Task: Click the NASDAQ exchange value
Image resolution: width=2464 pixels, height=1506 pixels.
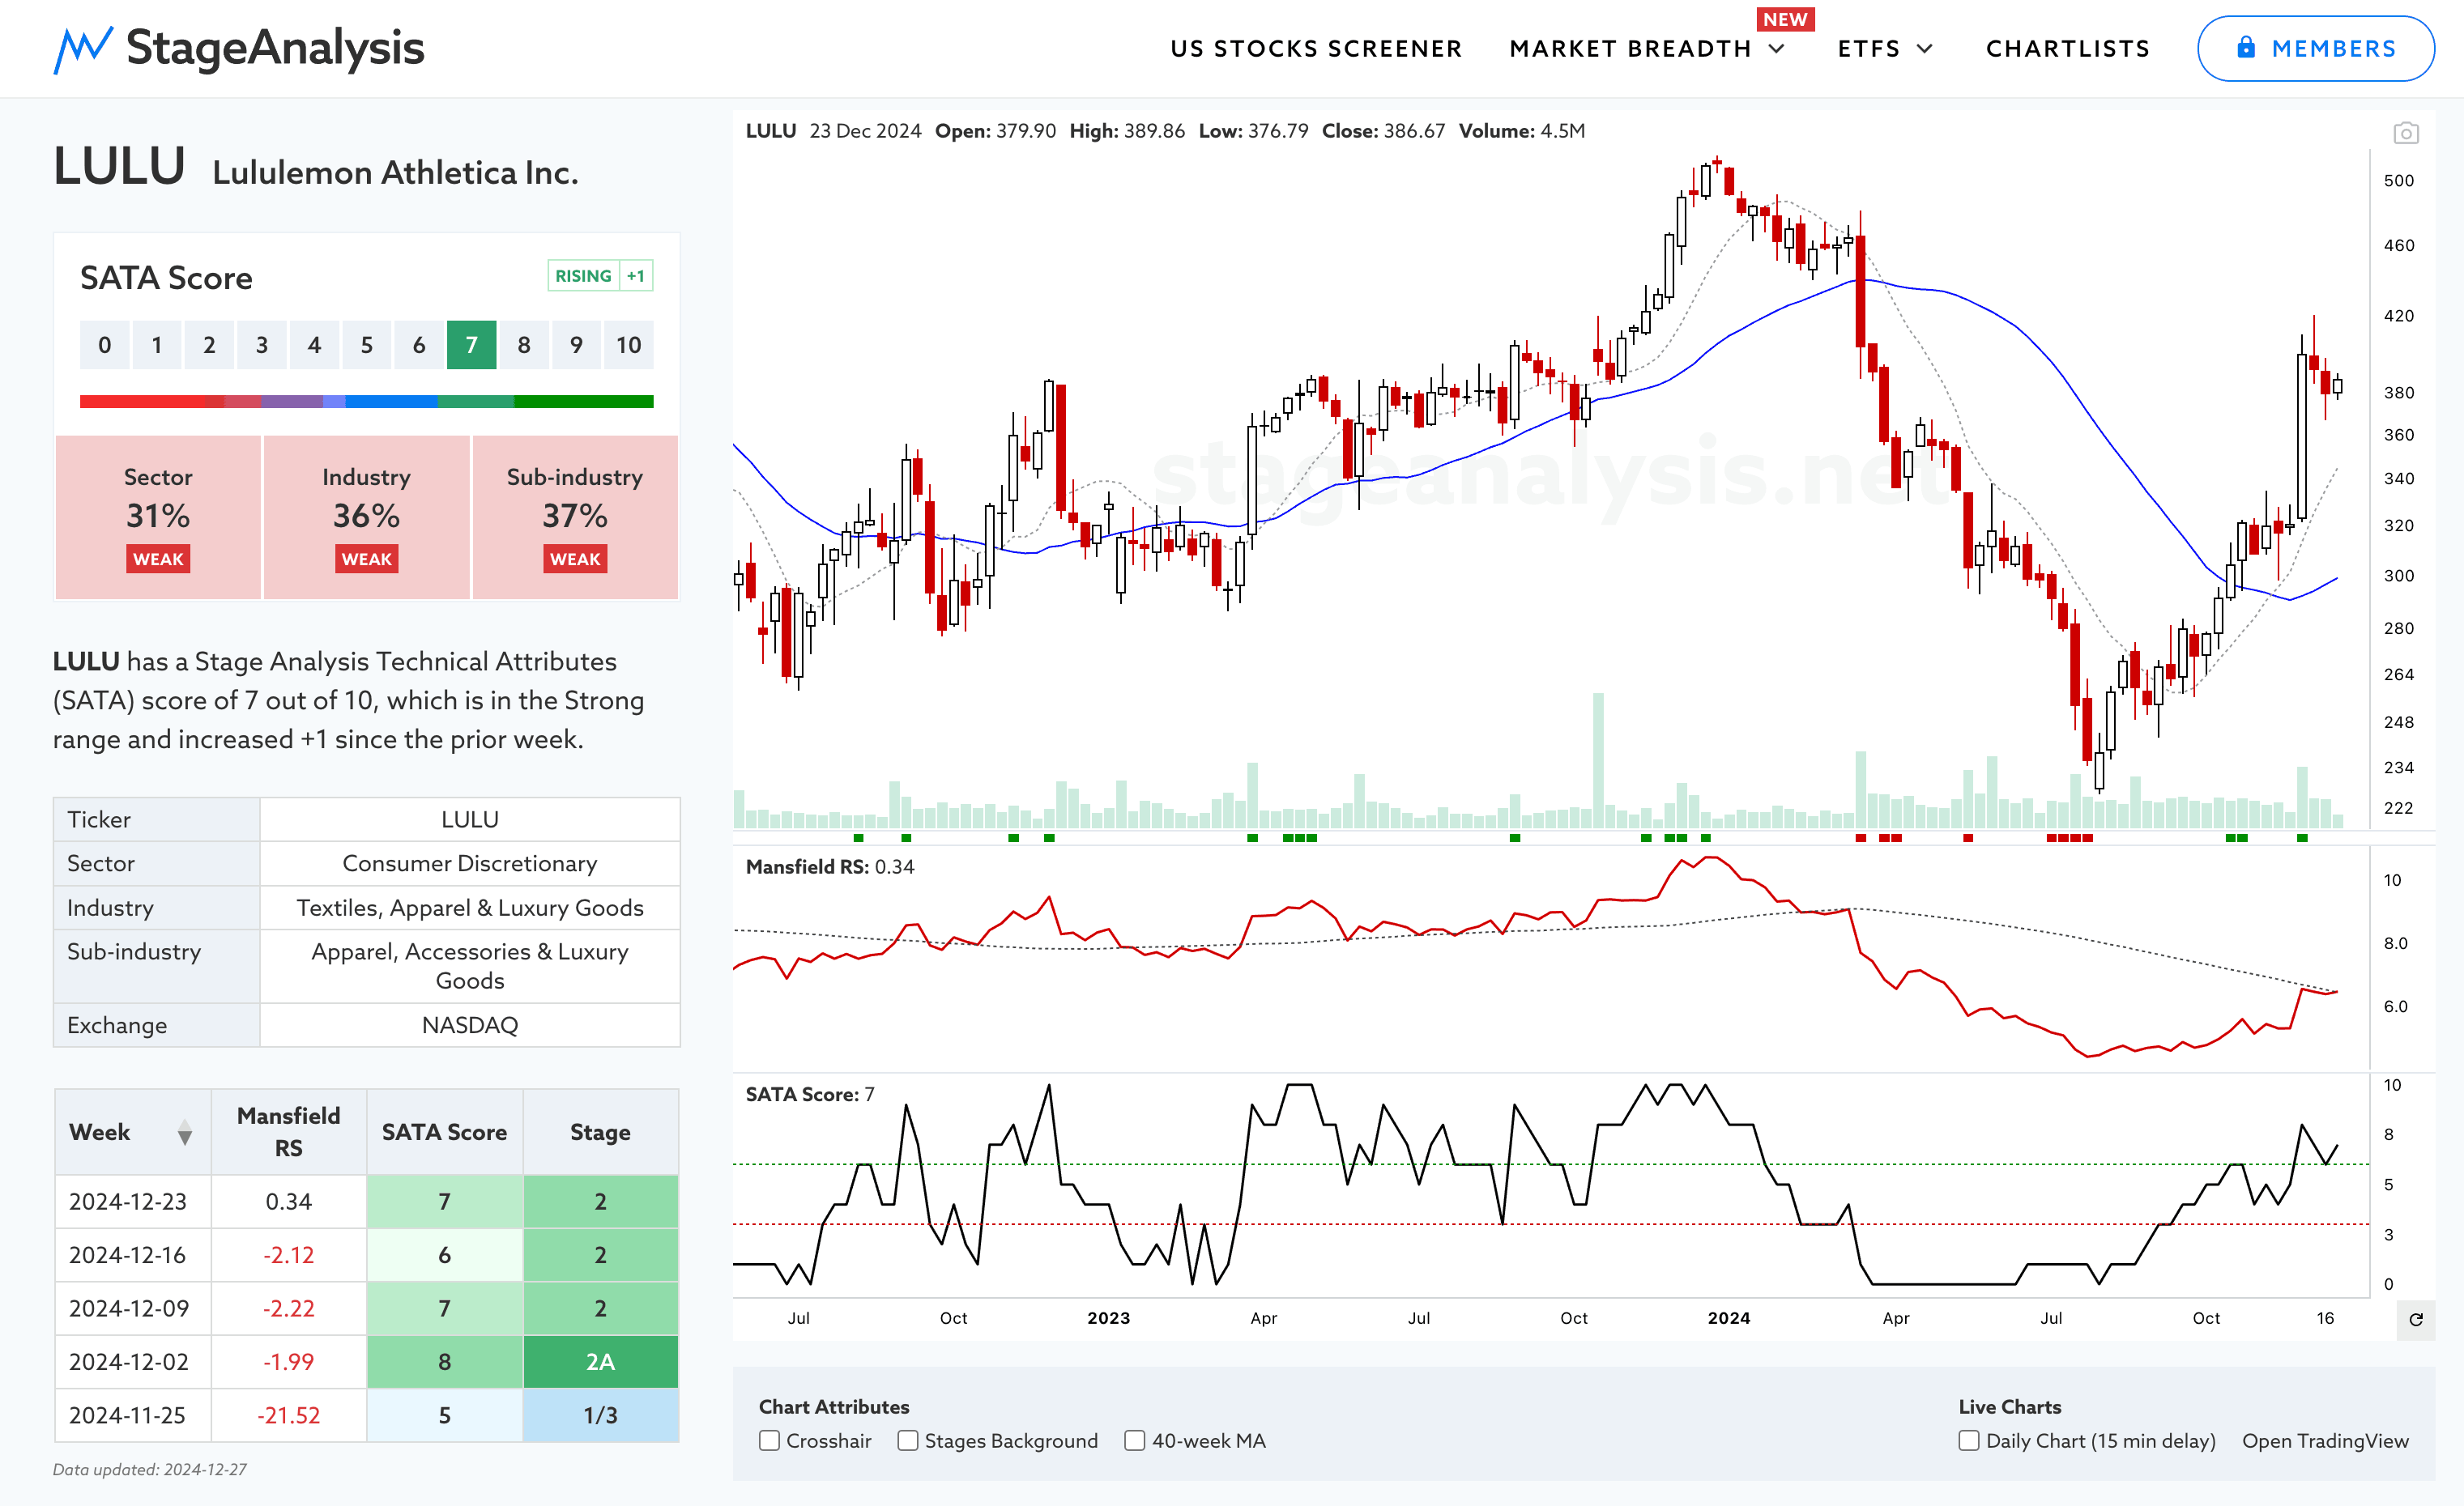Action: coord(470,1025)
